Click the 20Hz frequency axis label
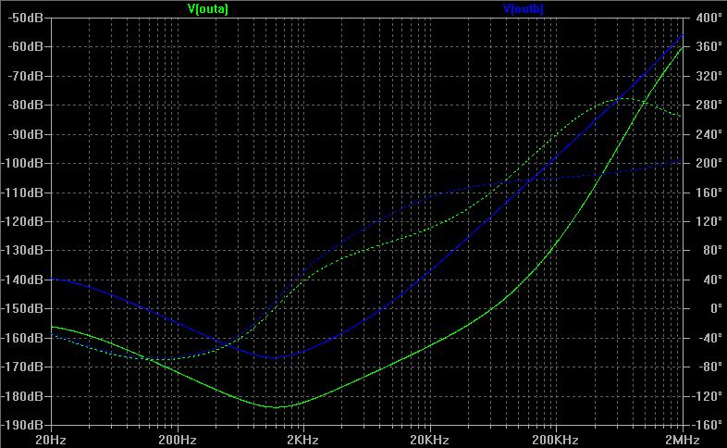 click(x=51, y=440)
